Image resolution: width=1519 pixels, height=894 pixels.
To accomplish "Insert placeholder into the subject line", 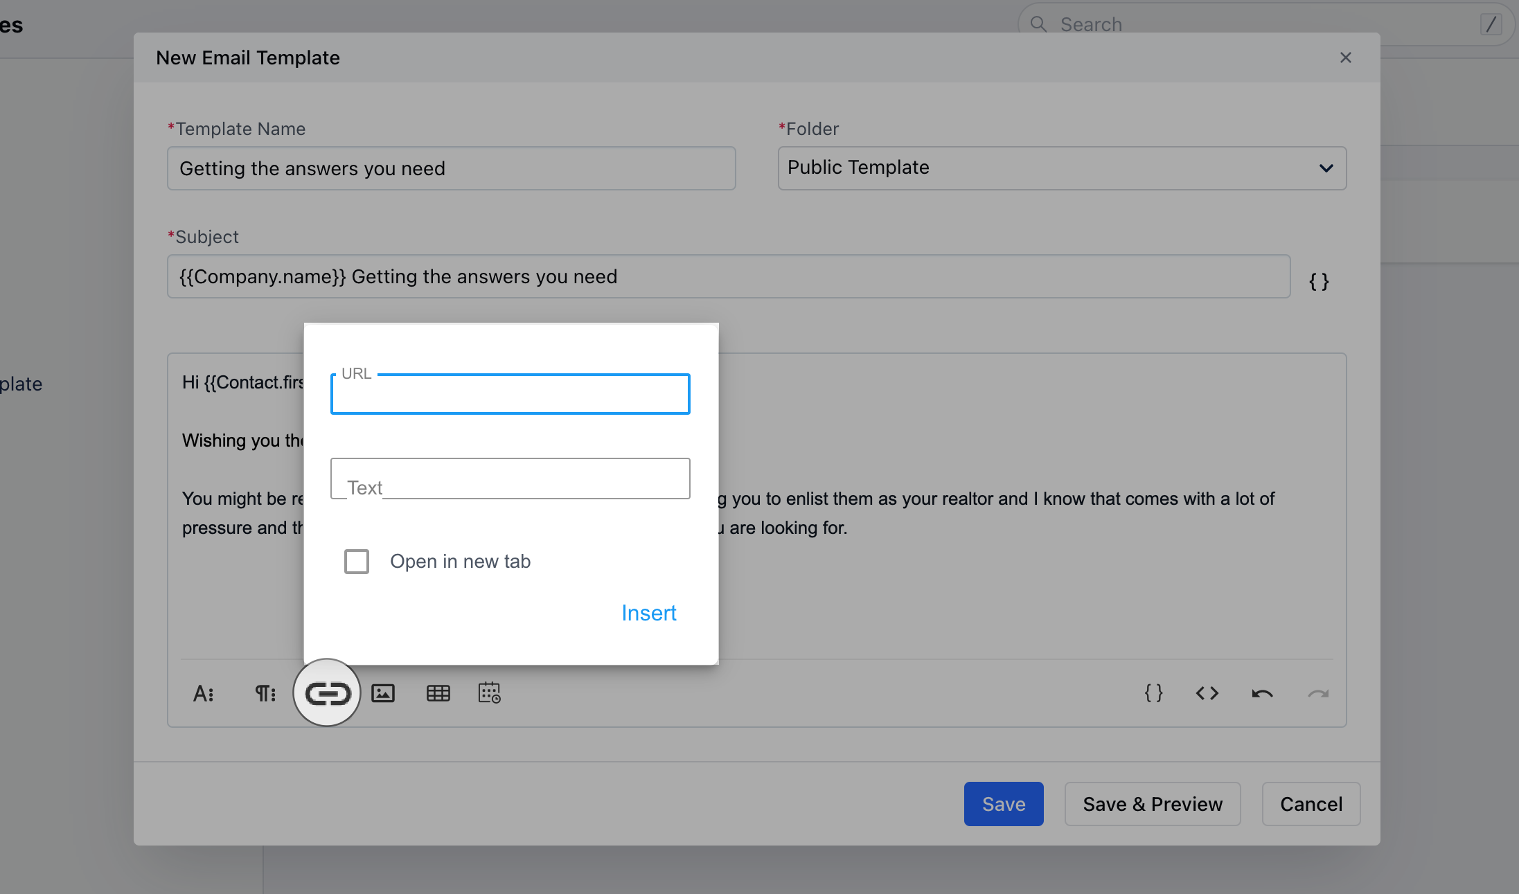I will click(1318, 282).
